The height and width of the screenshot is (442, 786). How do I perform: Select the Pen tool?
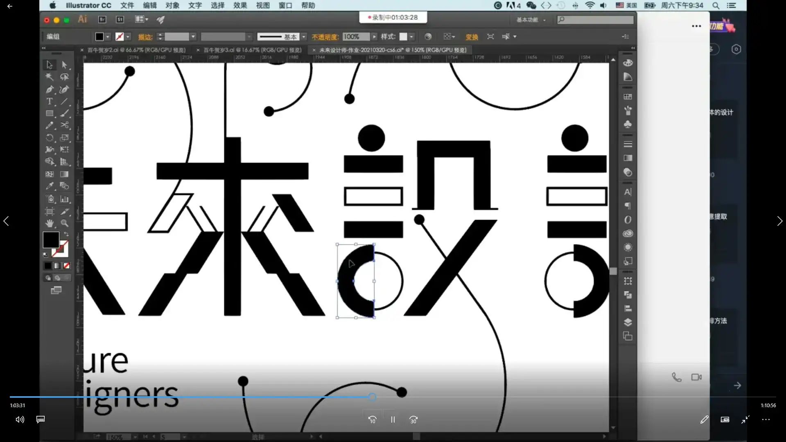(x=50, y=89)
